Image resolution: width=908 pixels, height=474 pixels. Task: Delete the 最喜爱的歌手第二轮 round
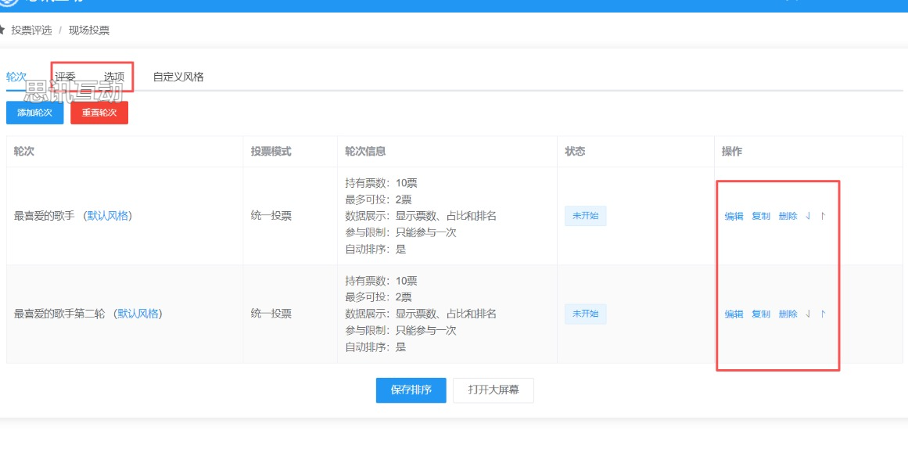pyautogui.click(x=788, y=314)
